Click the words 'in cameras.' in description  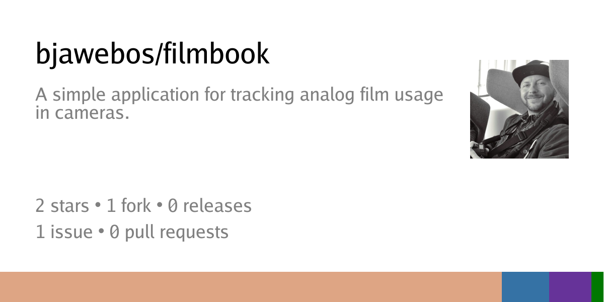pos(83,114)
